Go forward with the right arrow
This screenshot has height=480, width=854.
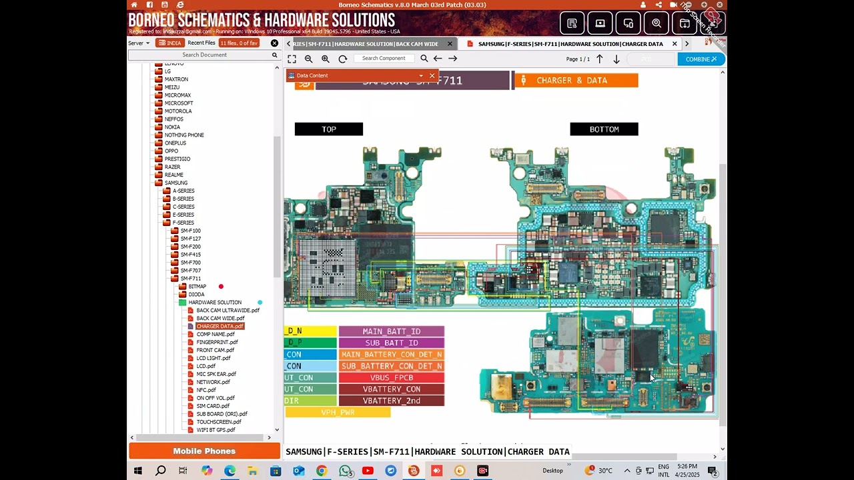(x=452, y=59)
